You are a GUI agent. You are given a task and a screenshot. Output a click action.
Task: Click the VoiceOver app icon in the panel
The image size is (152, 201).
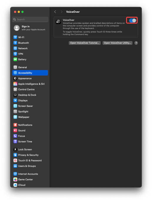point(58,22)
